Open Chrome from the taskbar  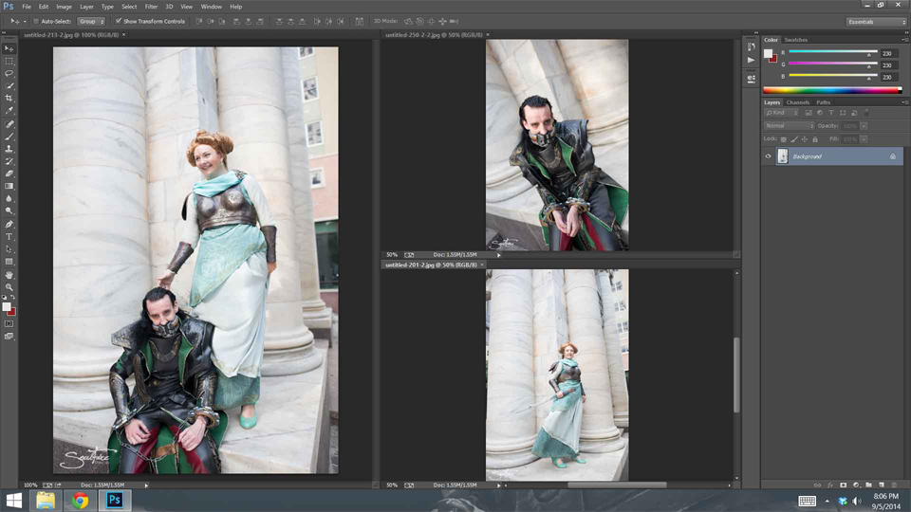(80, 501)
